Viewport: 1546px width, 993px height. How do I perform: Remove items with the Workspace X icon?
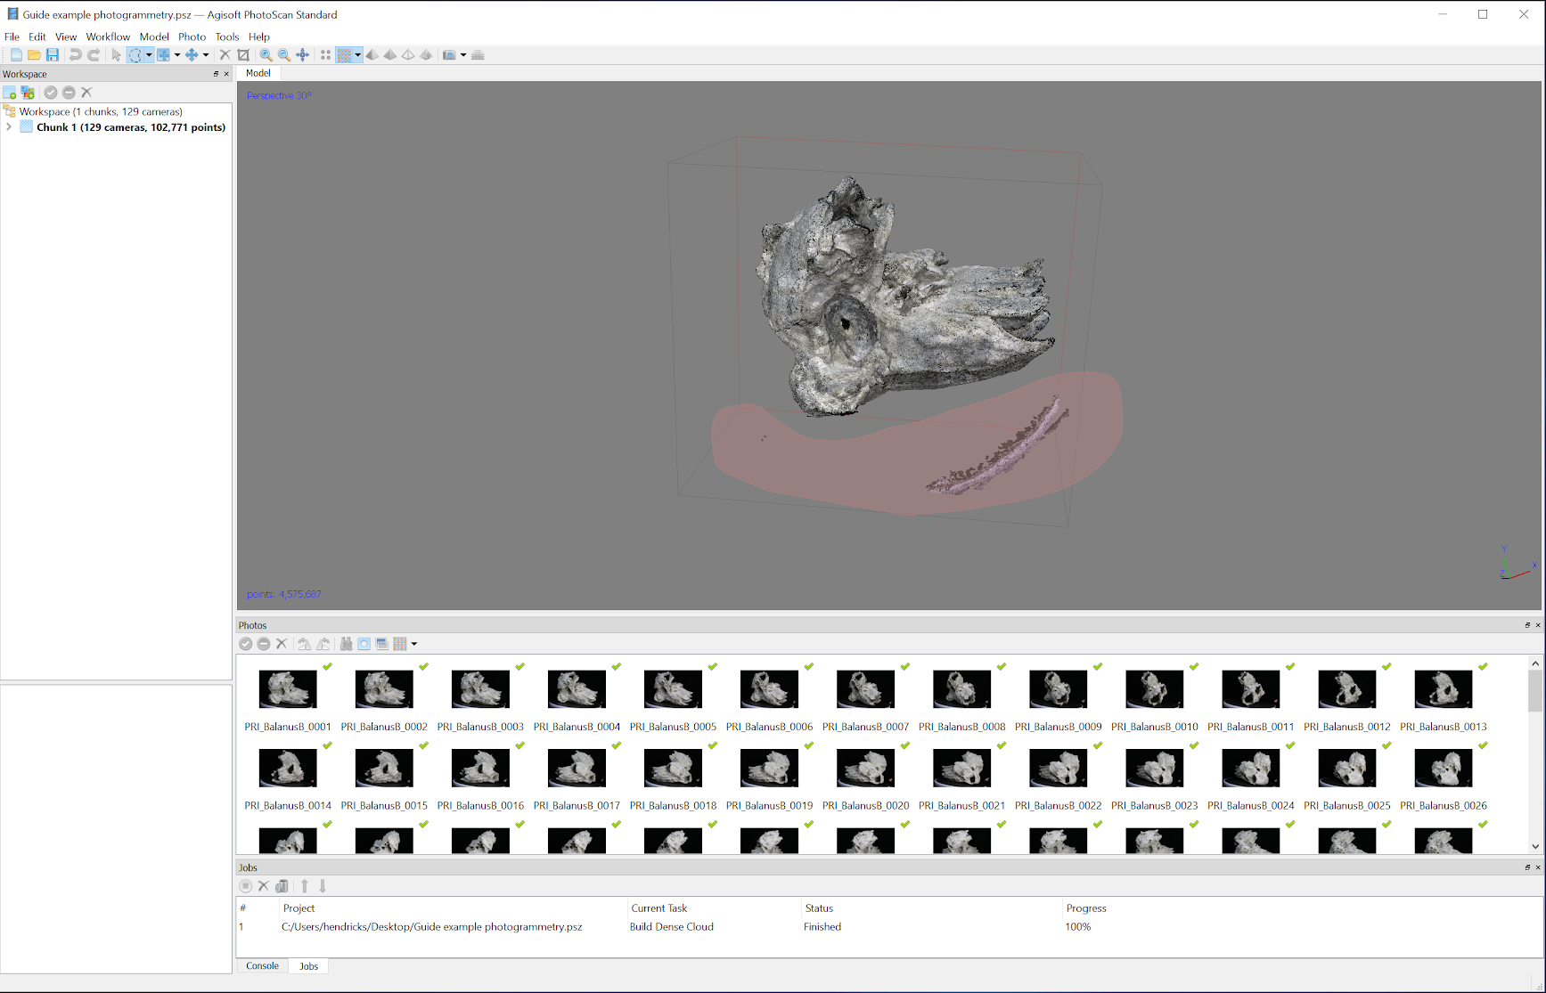pos(86,93)
